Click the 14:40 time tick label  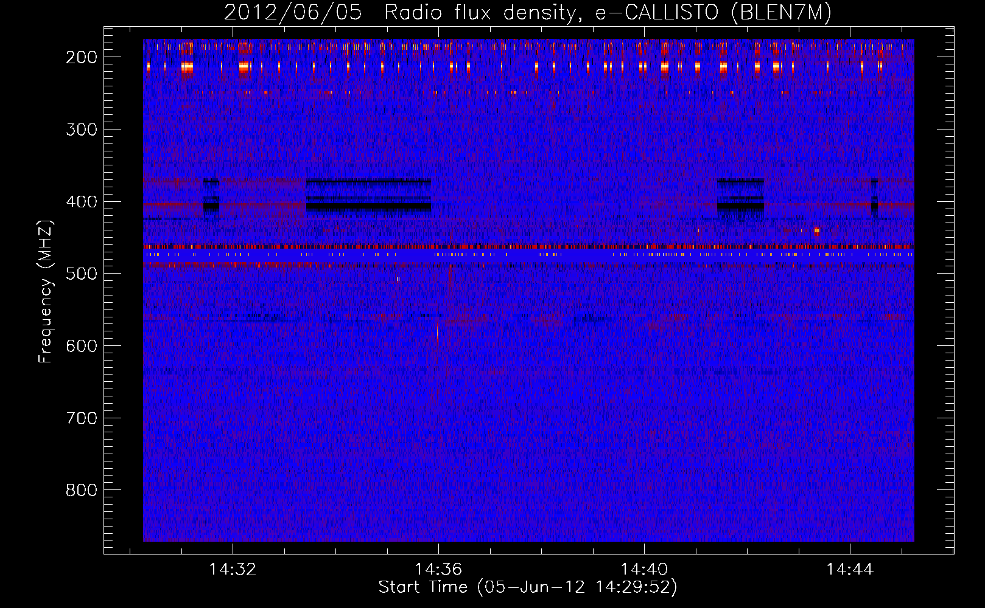coord(644,570)
